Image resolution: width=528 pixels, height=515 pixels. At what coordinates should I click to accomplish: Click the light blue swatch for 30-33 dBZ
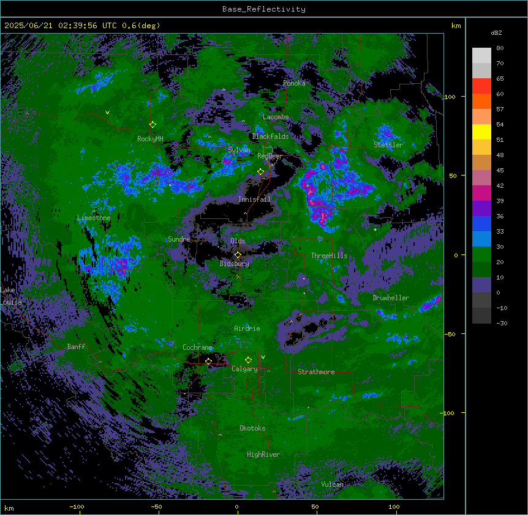(x=481, y=239)
